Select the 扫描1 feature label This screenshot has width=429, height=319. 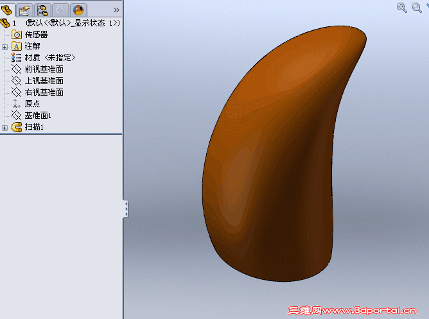coord(34,127)
